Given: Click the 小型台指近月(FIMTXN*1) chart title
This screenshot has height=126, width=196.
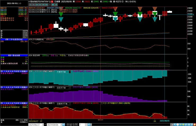Looking at the screenshot, I should [39, 2].
